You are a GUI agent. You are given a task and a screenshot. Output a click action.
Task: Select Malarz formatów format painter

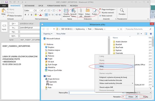14,16
